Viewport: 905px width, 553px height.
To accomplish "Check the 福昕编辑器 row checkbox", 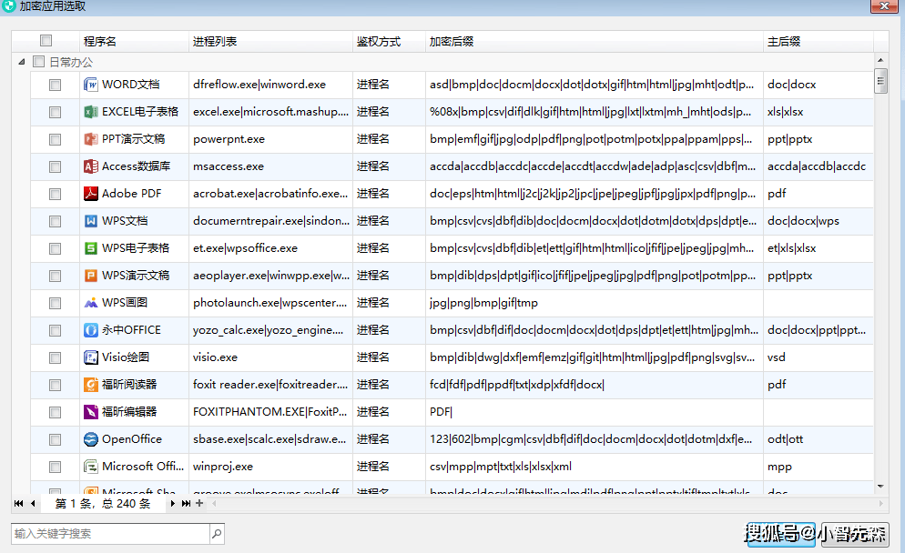I will coord(55,412).
